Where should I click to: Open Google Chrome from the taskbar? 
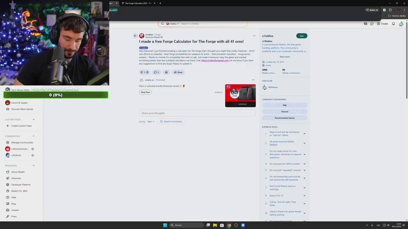[229, 225]
